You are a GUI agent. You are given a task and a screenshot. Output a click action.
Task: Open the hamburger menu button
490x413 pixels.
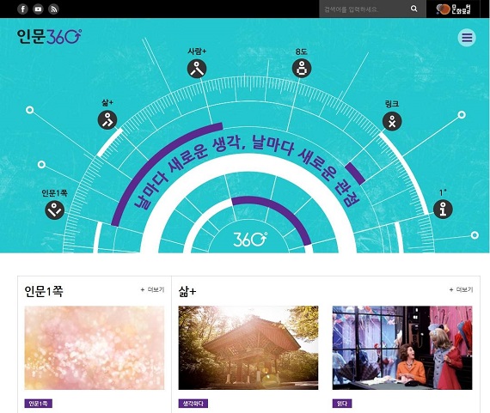[x=467, y=38]
